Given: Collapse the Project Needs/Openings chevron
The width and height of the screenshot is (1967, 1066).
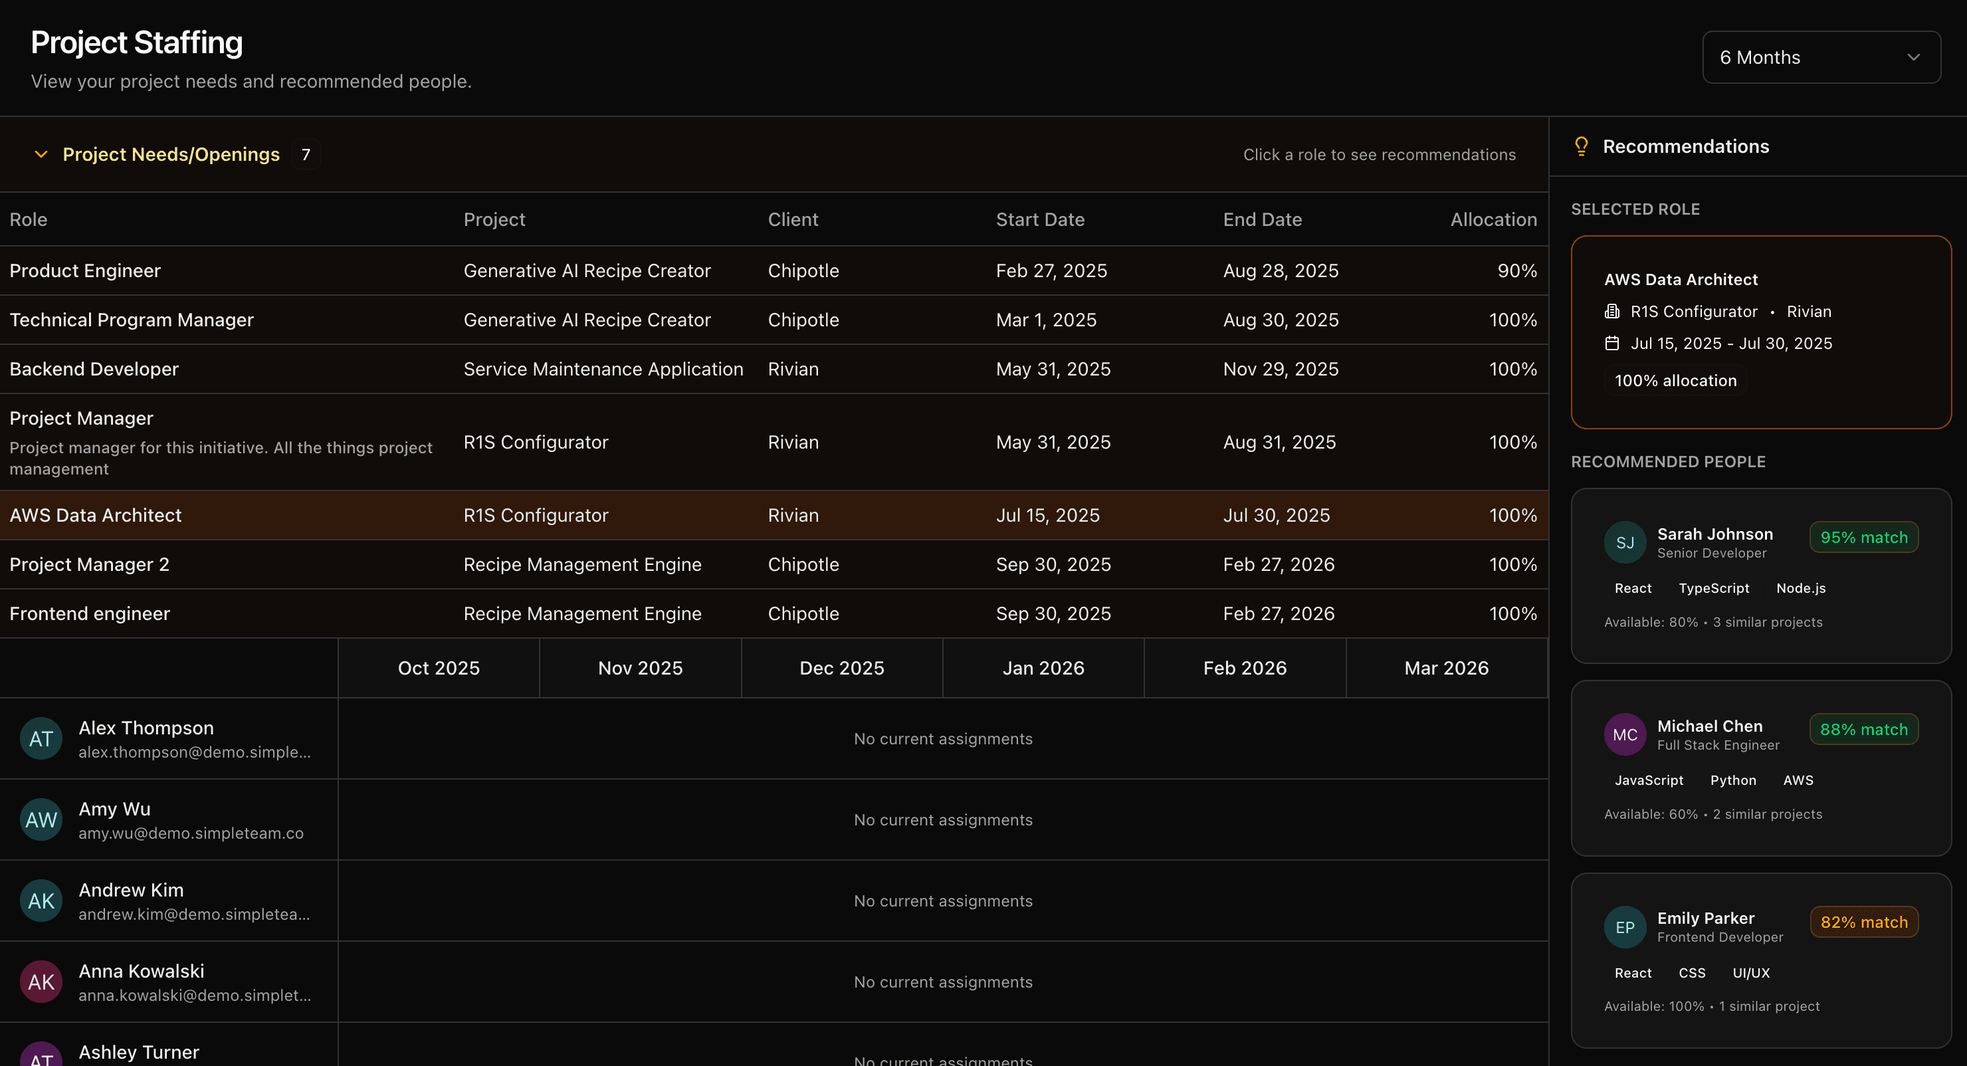Looking at the screenshot, I should pyautogui.click(x=41, y=154).
